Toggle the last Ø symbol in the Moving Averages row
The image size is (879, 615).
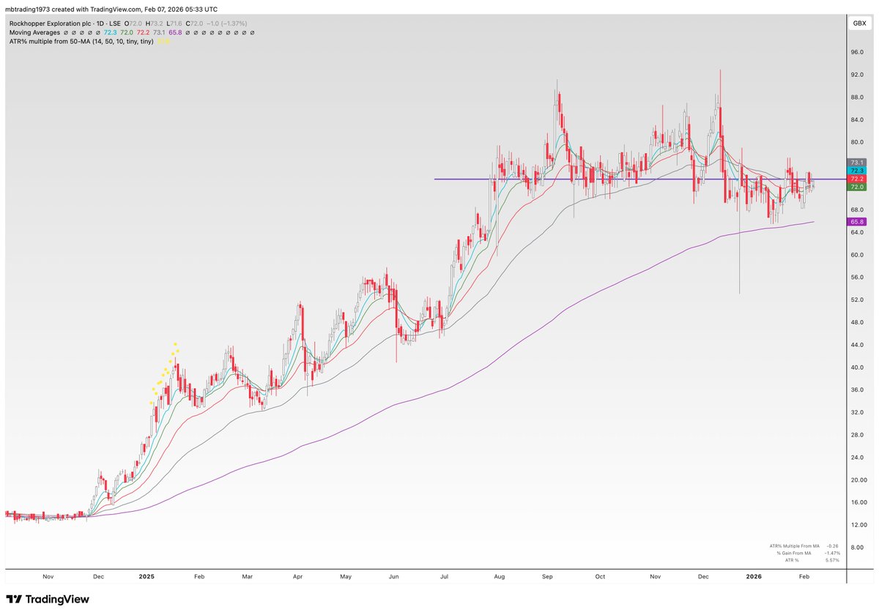(x=251, y=32)
